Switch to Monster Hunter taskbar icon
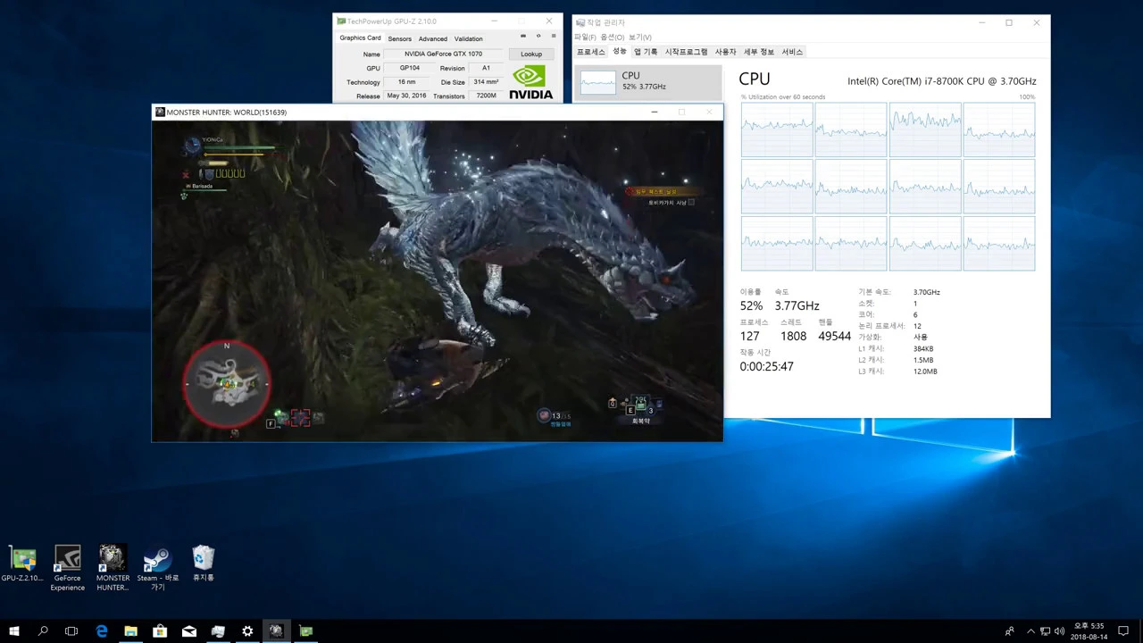Screen dimensions: 1143x643 [x=277, y=631]
